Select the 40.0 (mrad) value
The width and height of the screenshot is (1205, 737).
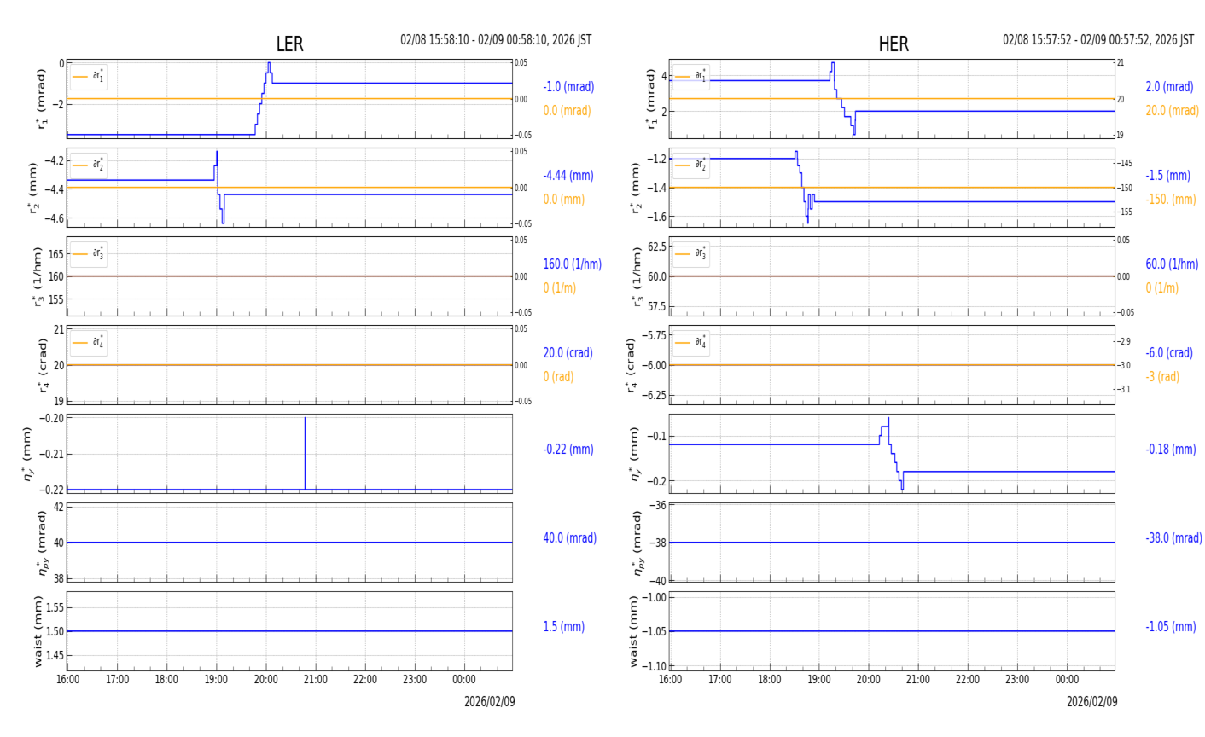click(570, 538)
